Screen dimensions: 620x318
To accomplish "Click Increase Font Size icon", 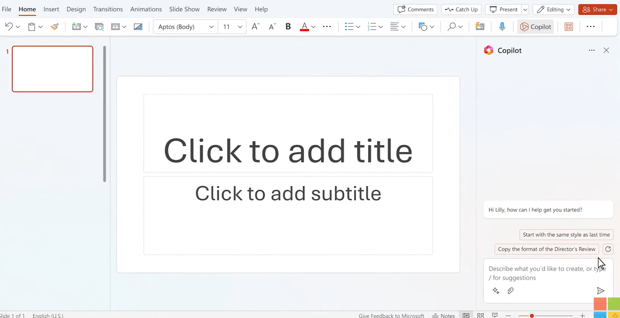I will coord(256,26).
